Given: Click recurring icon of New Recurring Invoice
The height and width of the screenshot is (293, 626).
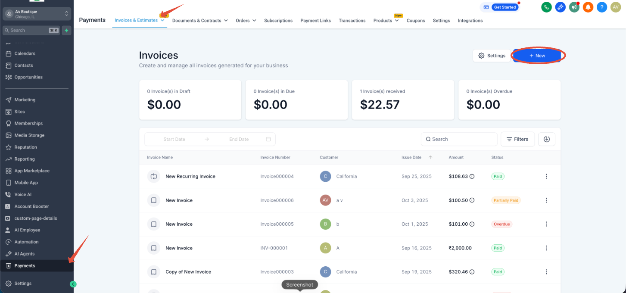Looking at the screenshot, I should 153,176.
